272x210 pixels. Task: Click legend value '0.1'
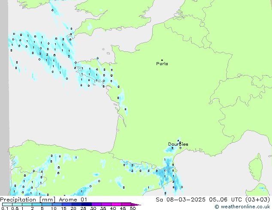pos(5,208)
